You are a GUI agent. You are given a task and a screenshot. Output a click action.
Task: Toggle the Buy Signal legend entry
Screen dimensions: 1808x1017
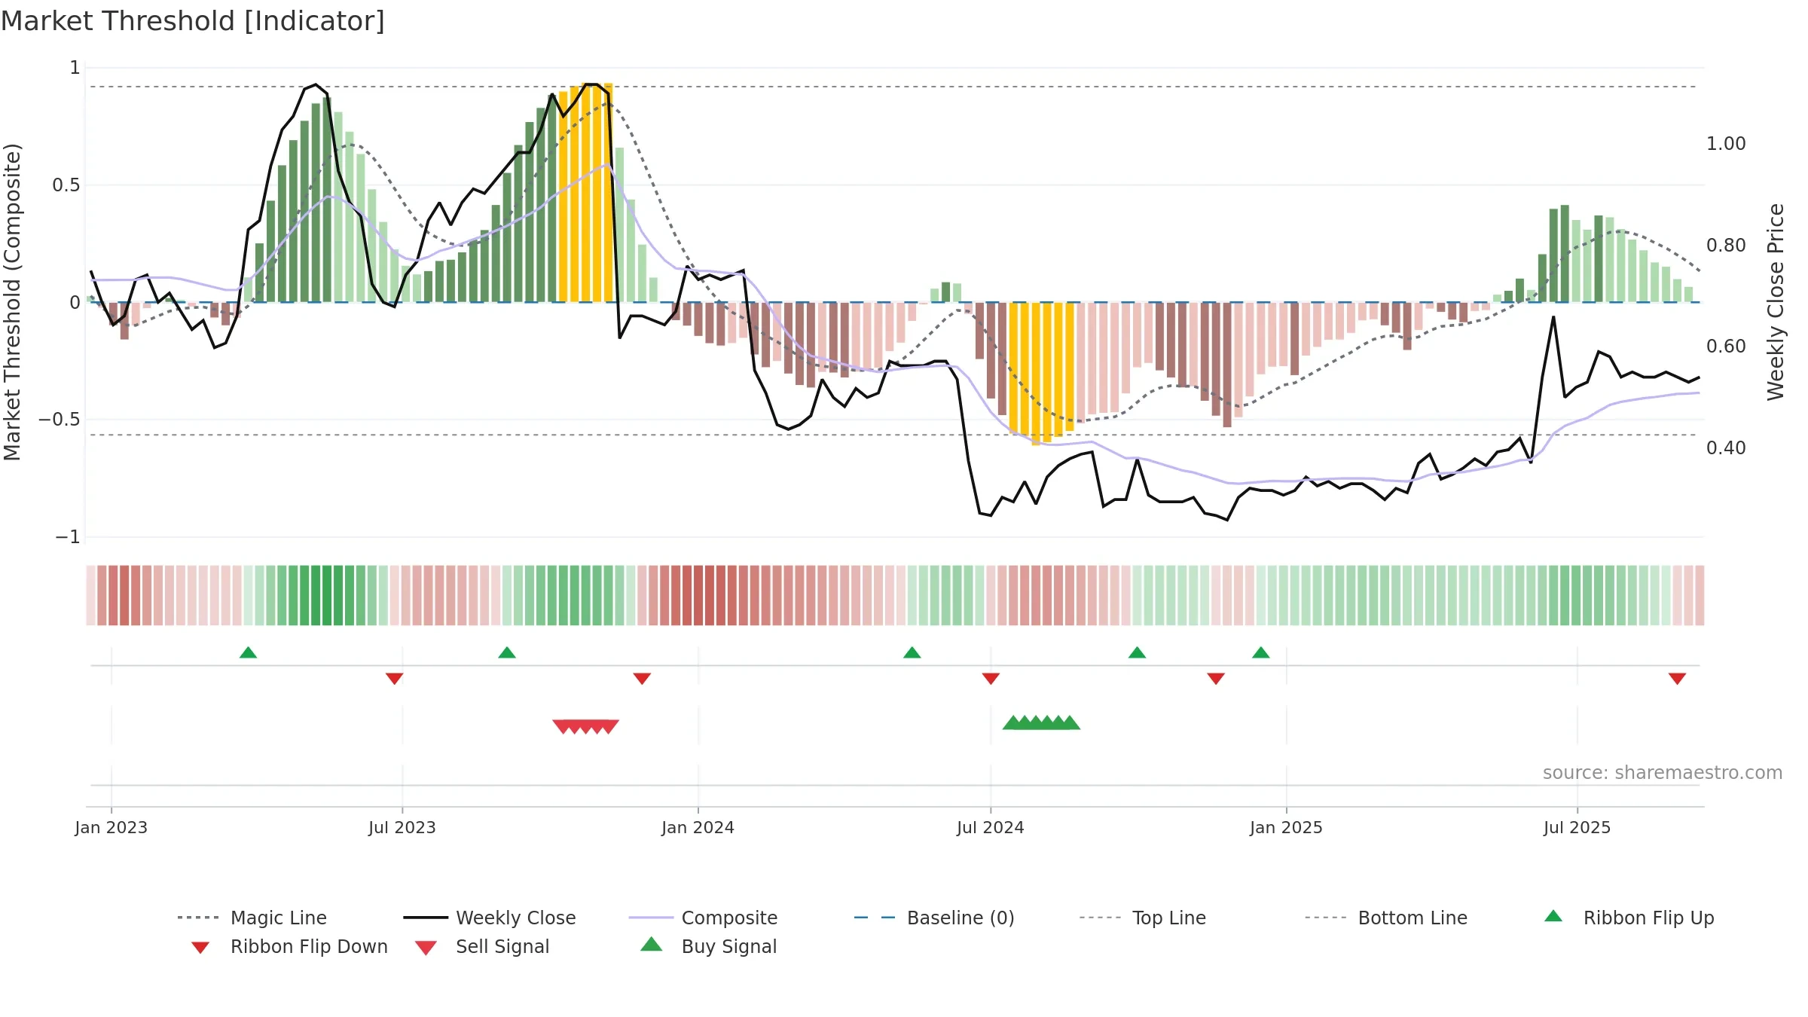(x=708, y=946)
